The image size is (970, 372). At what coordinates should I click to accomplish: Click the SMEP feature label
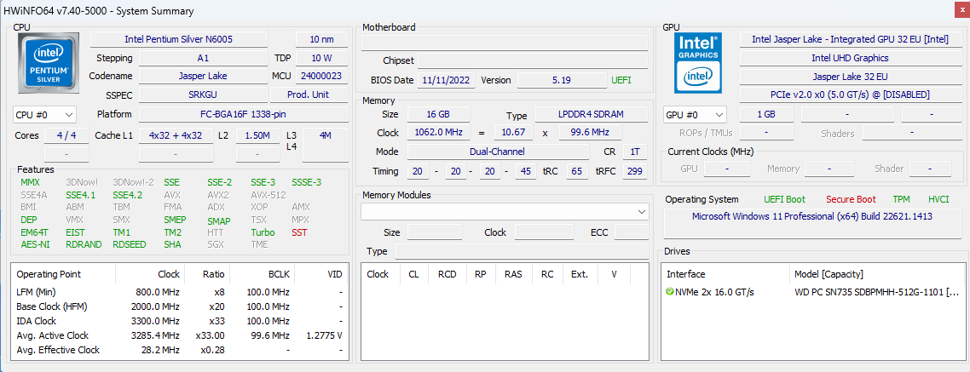175,220
